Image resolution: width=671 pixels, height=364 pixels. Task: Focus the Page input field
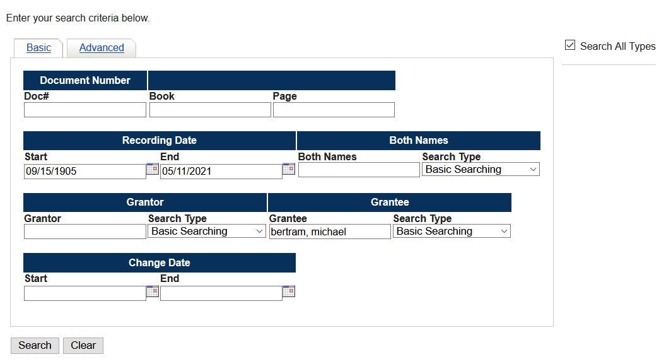click(334, 110)
